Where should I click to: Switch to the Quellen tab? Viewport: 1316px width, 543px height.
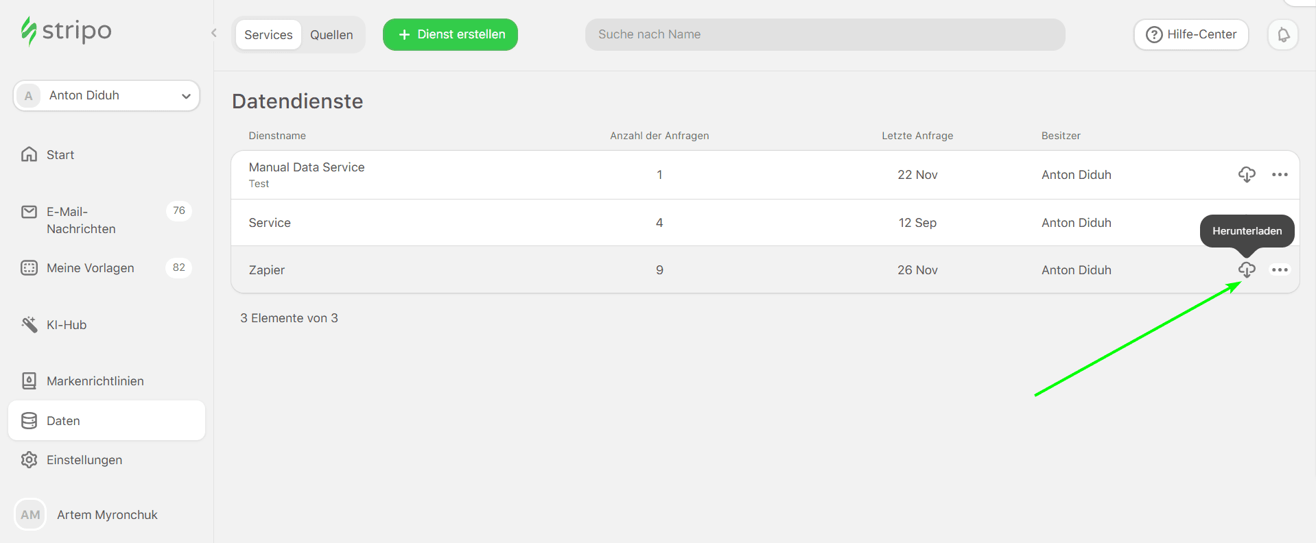331,35
